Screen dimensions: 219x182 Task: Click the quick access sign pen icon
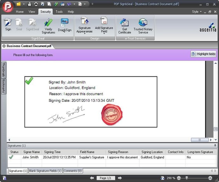(43, 4)
